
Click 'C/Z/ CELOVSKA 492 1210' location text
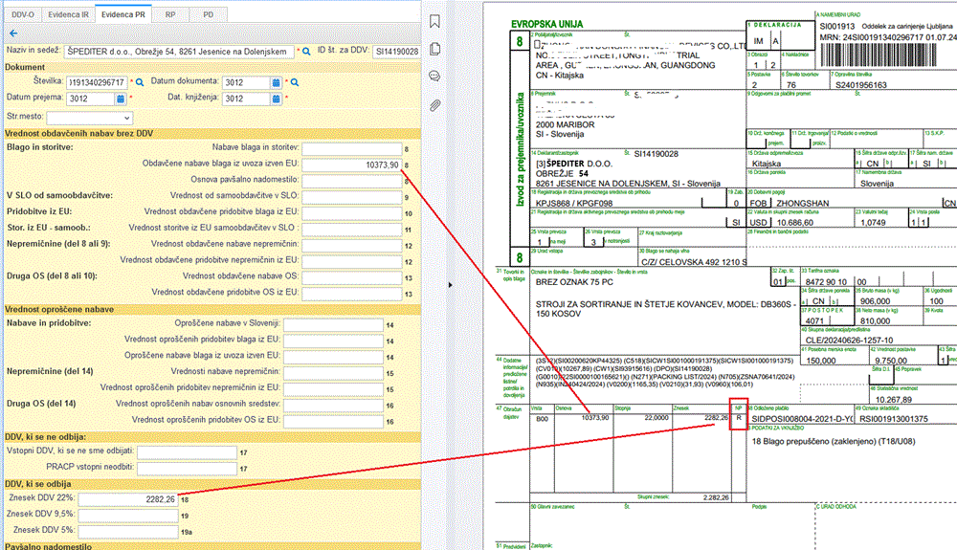693,262
